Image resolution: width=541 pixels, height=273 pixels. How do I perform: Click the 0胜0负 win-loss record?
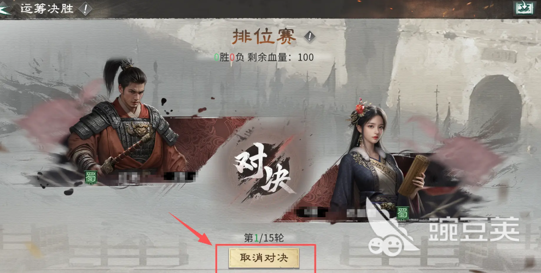(x=229, y=57)
